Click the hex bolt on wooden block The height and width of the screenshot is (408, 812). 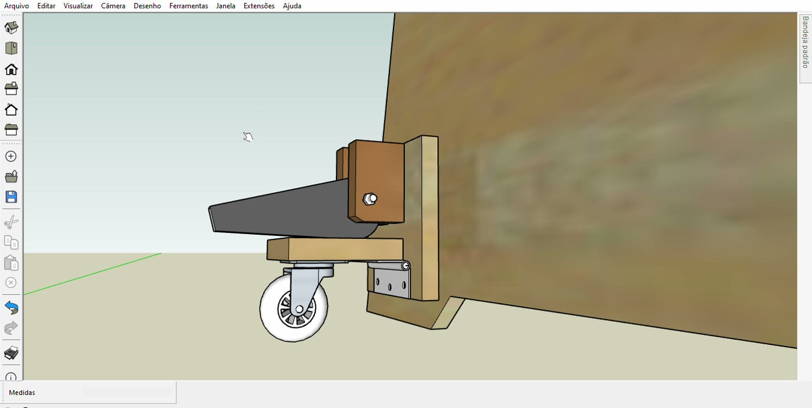pos(370,199)
